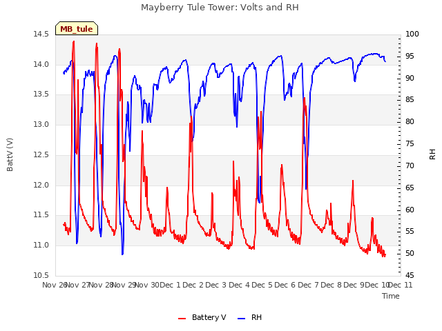Click the Dec 4 date label
The width and height of the screenshot is (442, 331).
pos(240,285)
